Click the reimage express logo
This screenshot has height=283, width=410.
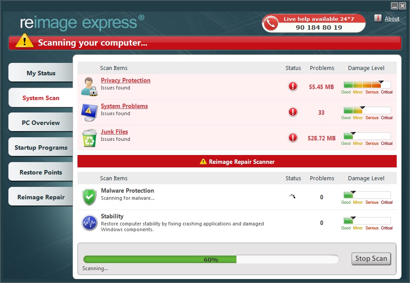[x=82, y=23]
